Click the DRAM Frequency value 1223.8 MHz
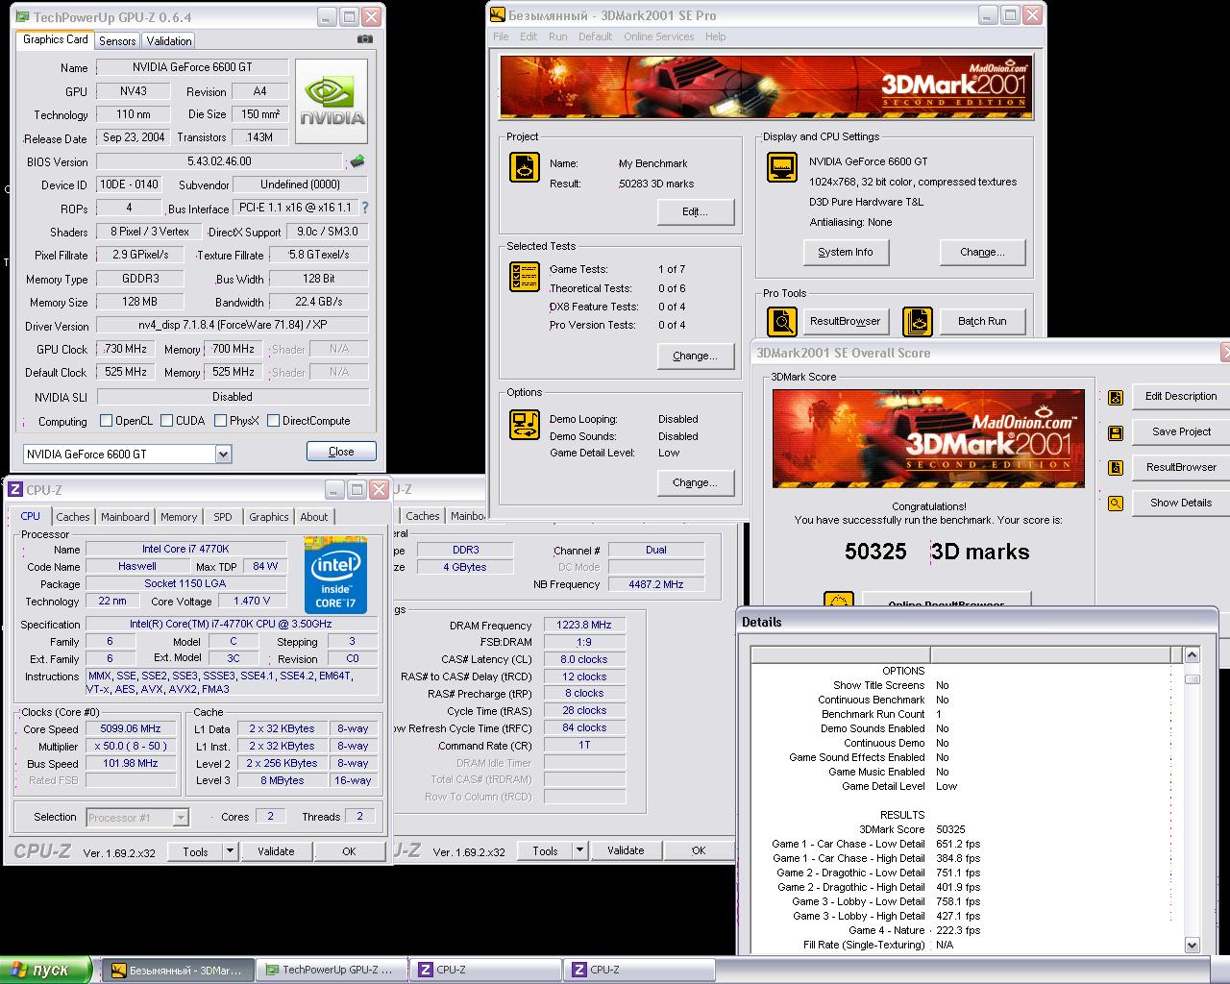This screenshot has width=1230, height=984. tap(584, 626)
